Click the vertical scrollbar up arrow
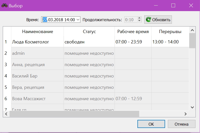The width and height of the screenshot is (200, 133). click(192, 30)
